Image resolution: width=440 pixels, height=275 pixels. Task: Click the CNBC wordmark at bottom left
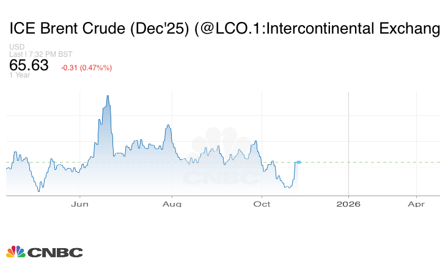click(x=55, y=252)
